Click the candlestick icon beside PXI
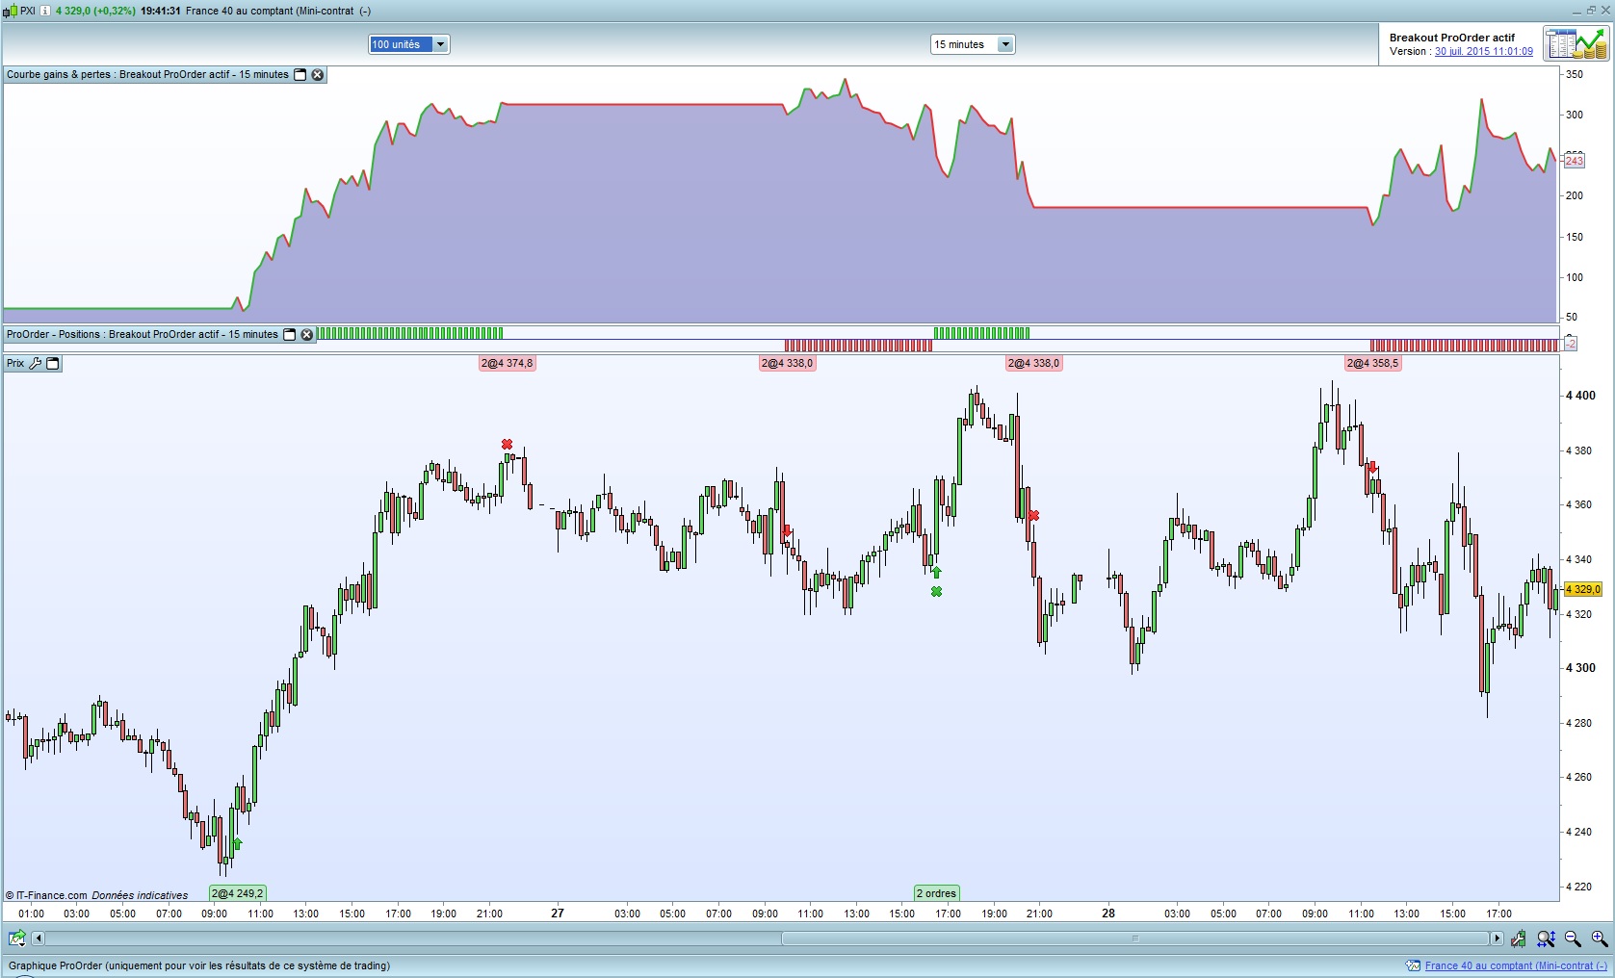Viewport: 1615px width, 978px height. [11, 11]
